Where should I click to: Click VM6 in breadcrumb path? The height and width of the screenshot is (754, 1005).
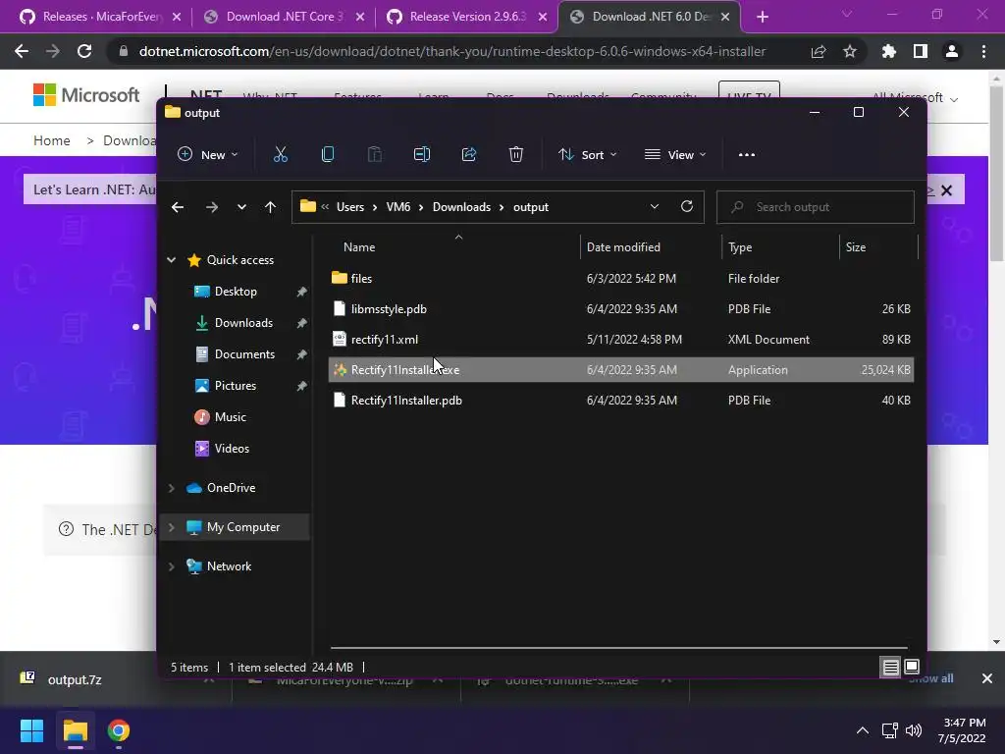(x=398, y=207)
